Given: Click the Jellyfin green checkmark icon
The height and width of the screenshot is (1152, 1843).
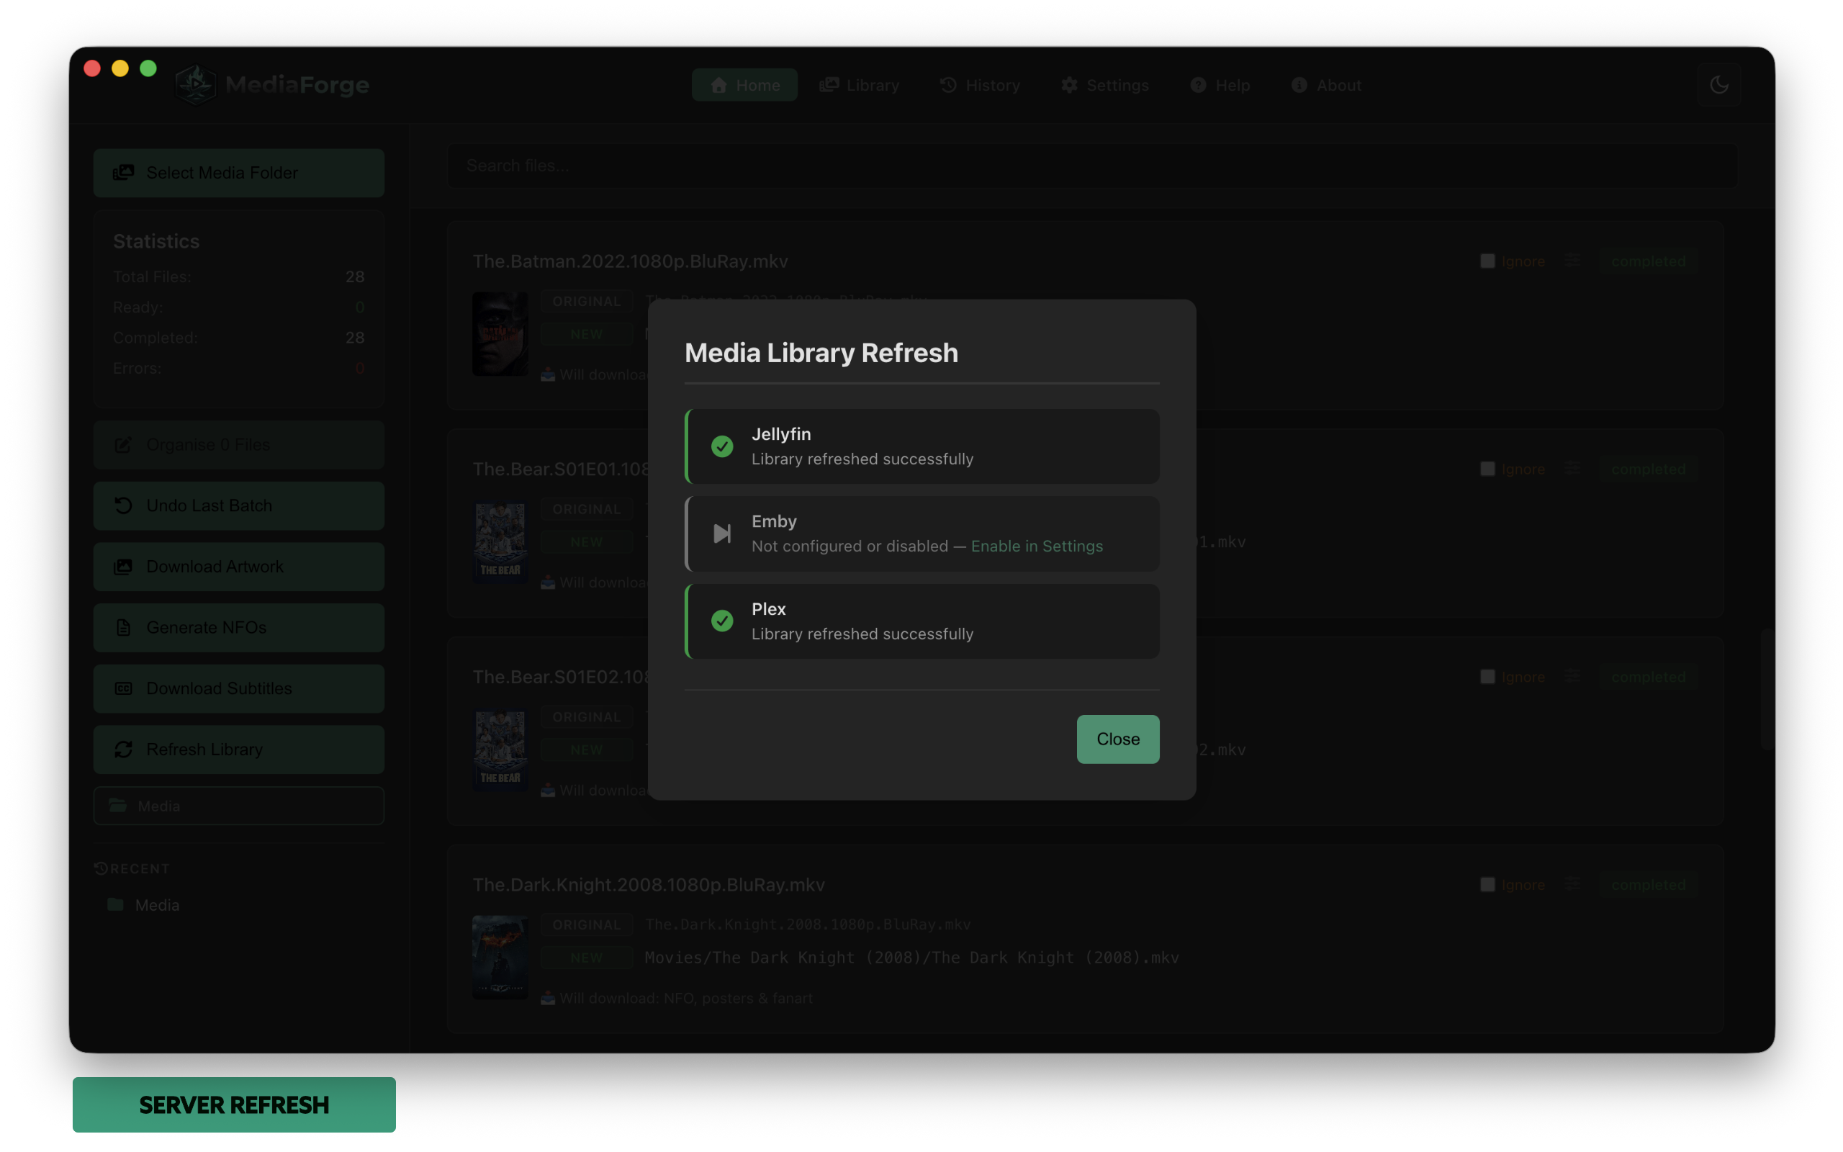Looking at the screenshot, I should [x=722, y=446].
